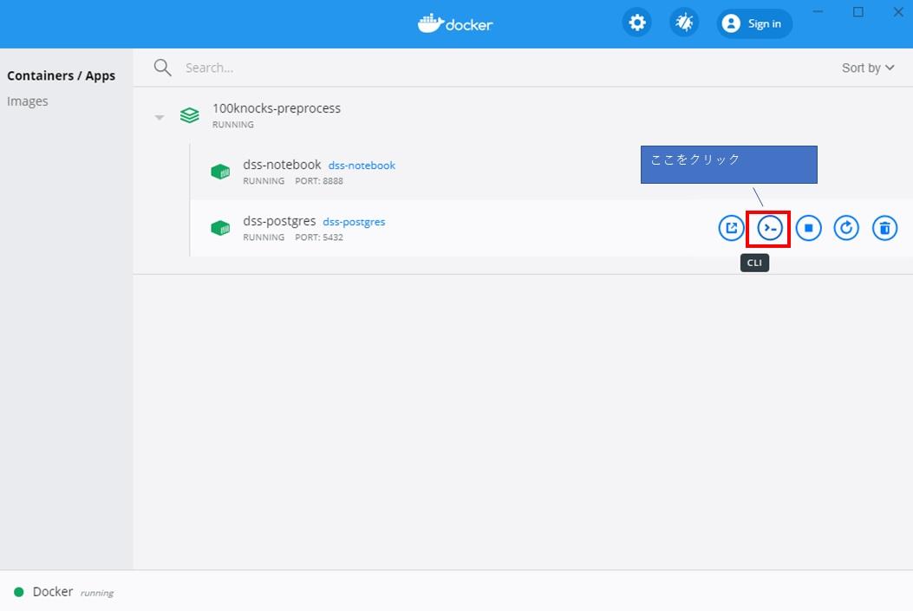Switch to the Images section
913x611 pixels.
click(28, 101)
